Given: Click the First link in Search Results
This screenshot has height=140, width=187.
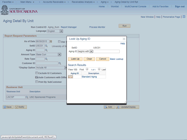Looking at the screenshot, I should pos(82,70).
